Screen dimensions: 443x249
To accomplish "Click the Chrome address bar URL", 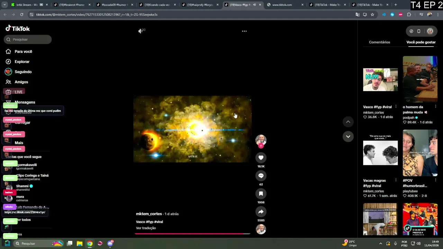I will (97, 15).
